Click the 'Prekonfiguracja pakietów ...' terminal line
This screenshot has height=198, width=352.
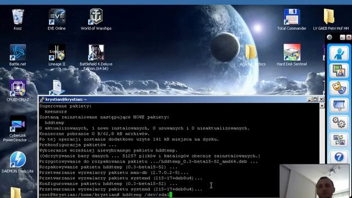78,145
